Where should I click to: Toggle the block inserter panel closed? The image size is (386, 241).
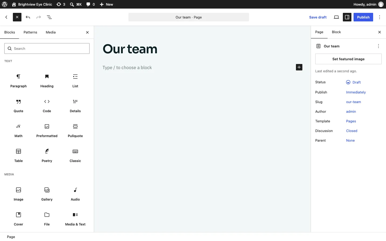17,17
